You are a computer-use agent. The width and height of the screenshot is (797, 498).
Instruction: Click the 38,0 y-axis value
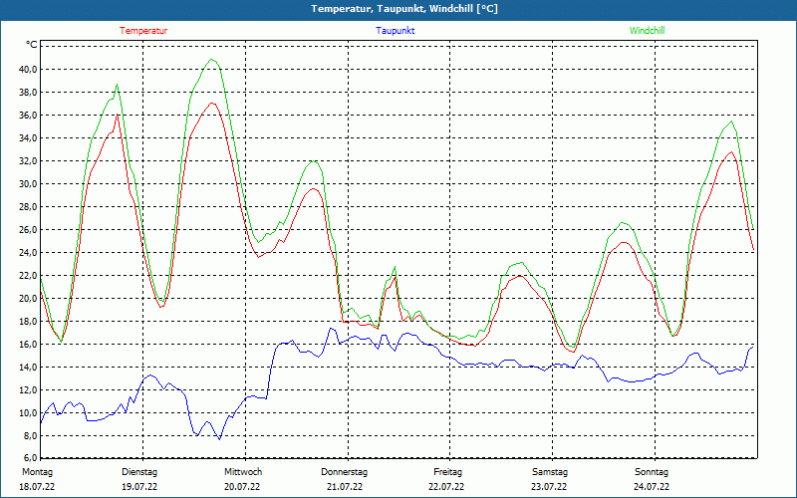(29, 92)
